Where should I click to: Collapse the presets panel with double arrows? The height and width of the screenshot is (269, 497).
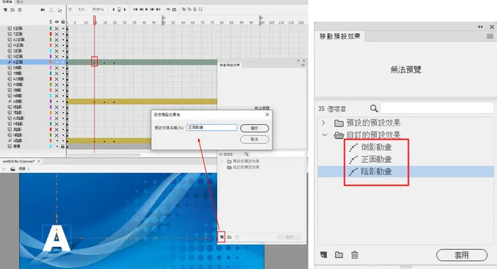coord(480,28)
